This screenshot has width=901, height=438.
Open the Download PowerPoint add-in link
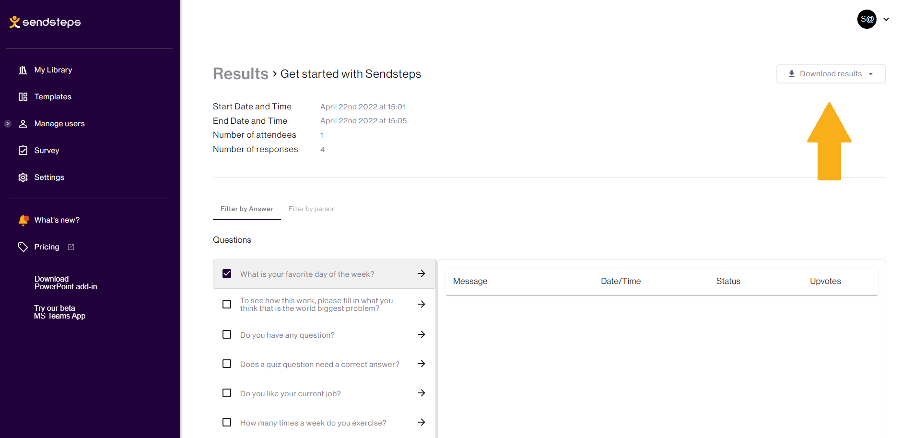pyautogui.click(x=66, y=283)
